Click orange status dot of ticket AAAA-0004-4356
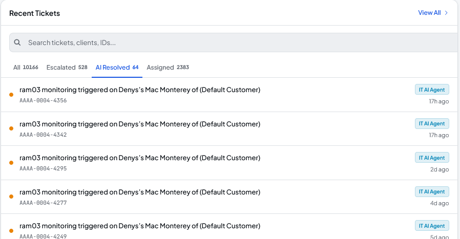 pyautogui.click(x=11, y=95)
